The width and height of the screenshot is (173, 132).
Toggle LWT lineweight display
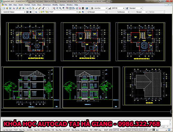tap(150, 130)
